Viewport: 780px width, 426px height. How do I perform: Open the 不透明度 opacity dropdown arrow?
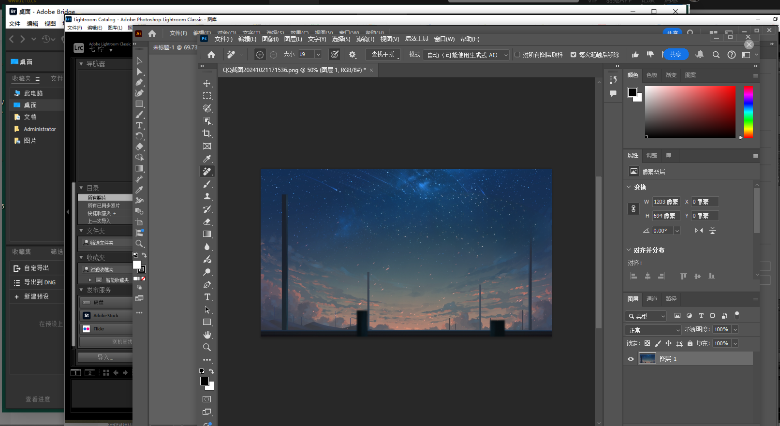click(x=735, y=329)
